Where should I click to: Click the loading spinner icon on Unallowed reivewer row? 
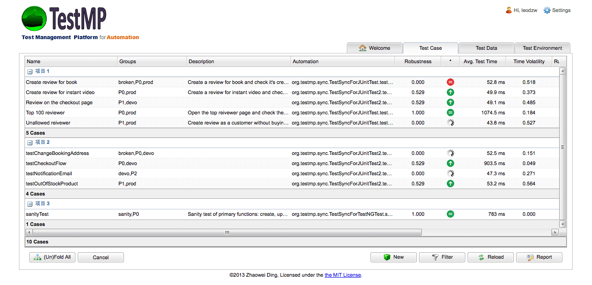pyautogui.click(x=450, y=123)
